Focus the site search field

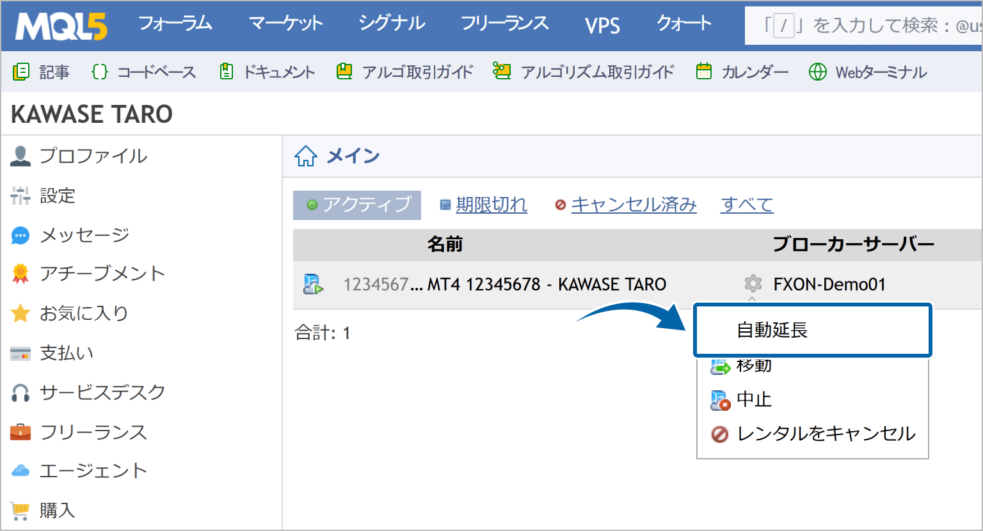863,26
